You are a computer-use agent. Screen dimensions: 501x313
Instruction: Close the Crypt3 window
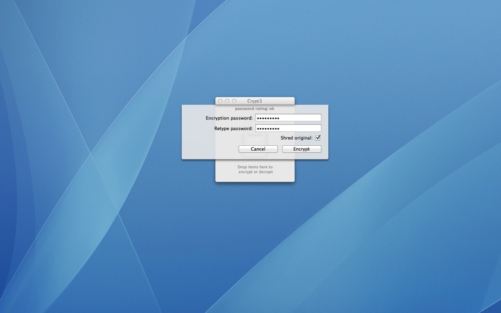click(x=220, y=101)
